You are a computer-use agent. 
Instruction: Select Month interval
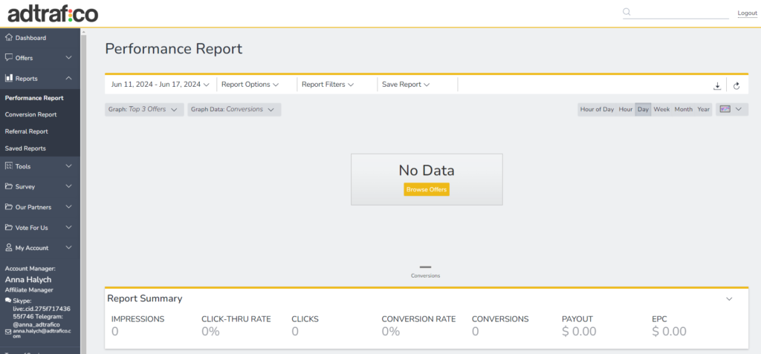tap(684, 110)
